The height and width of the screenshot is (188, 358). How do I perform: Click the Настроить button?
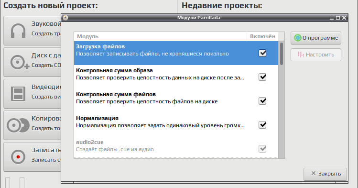tap(316, 55)
